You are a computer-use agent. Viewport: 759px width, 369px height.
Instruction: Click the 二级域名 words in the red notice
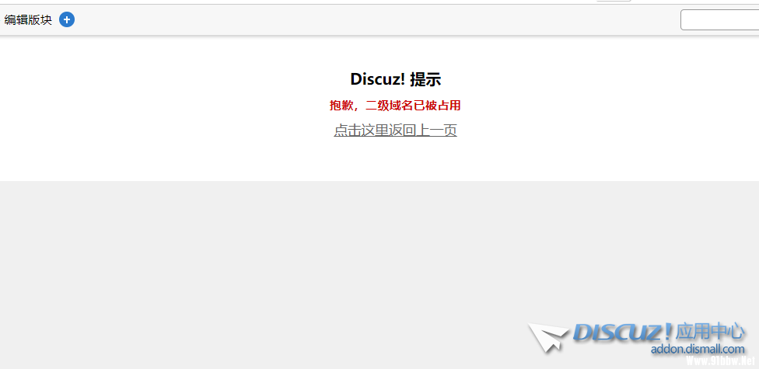click(x=389, y=106)
